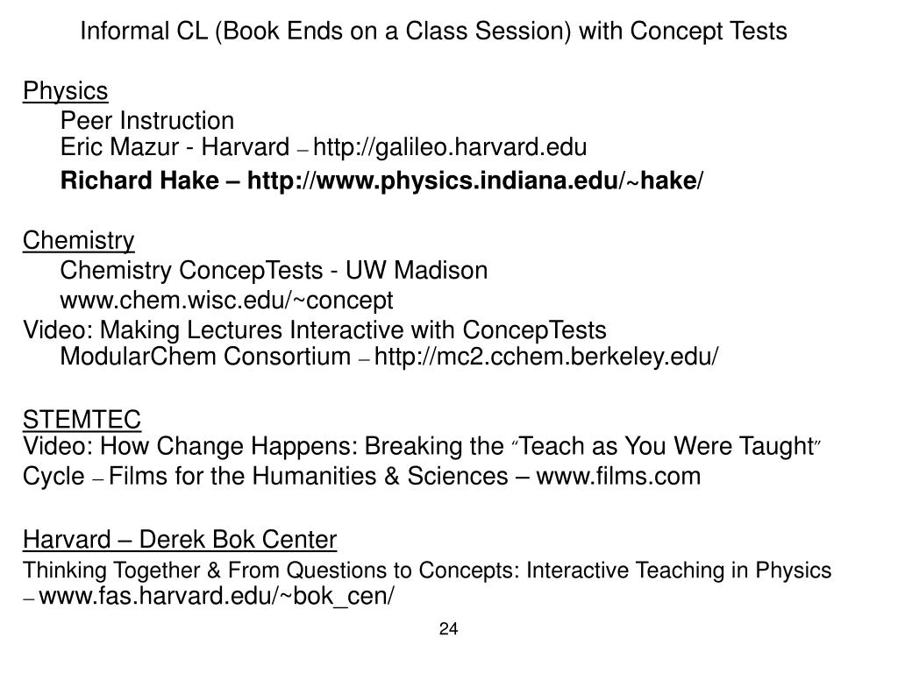This screenshot has width=898, height=673.
Task: Click the slide page number 24
Action: (x=448, y=629)
